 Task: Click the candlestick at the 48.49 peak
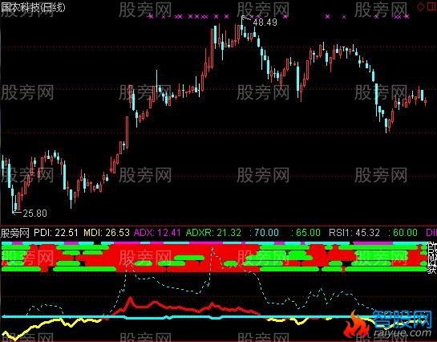coord(241,26)
